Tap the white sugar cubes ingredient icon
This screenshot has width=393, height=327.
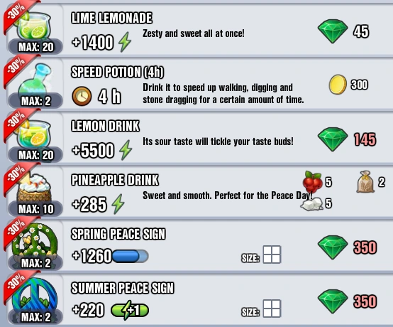[312, 204]
